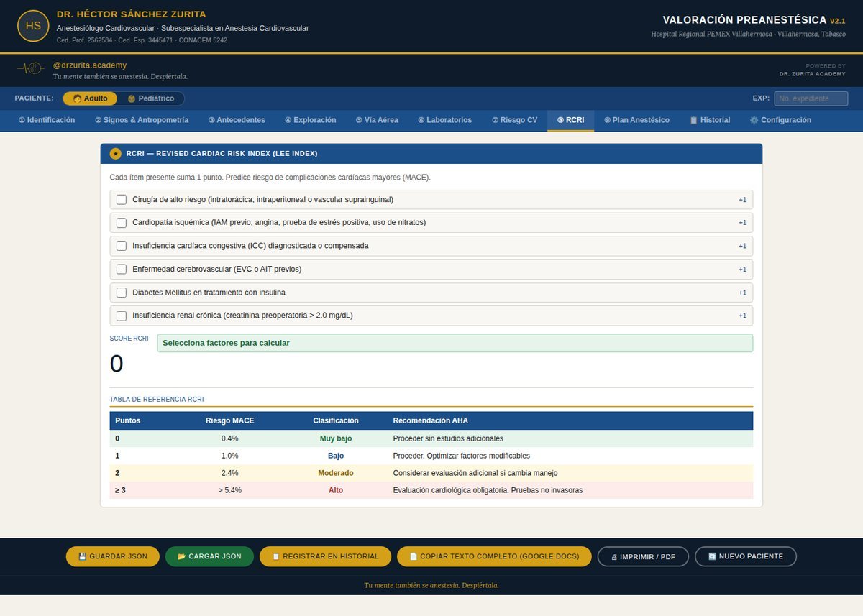This screenshot has height=616, width=863.
Task: Click the RCRI score value 0
Action: [x=117, y=364]
